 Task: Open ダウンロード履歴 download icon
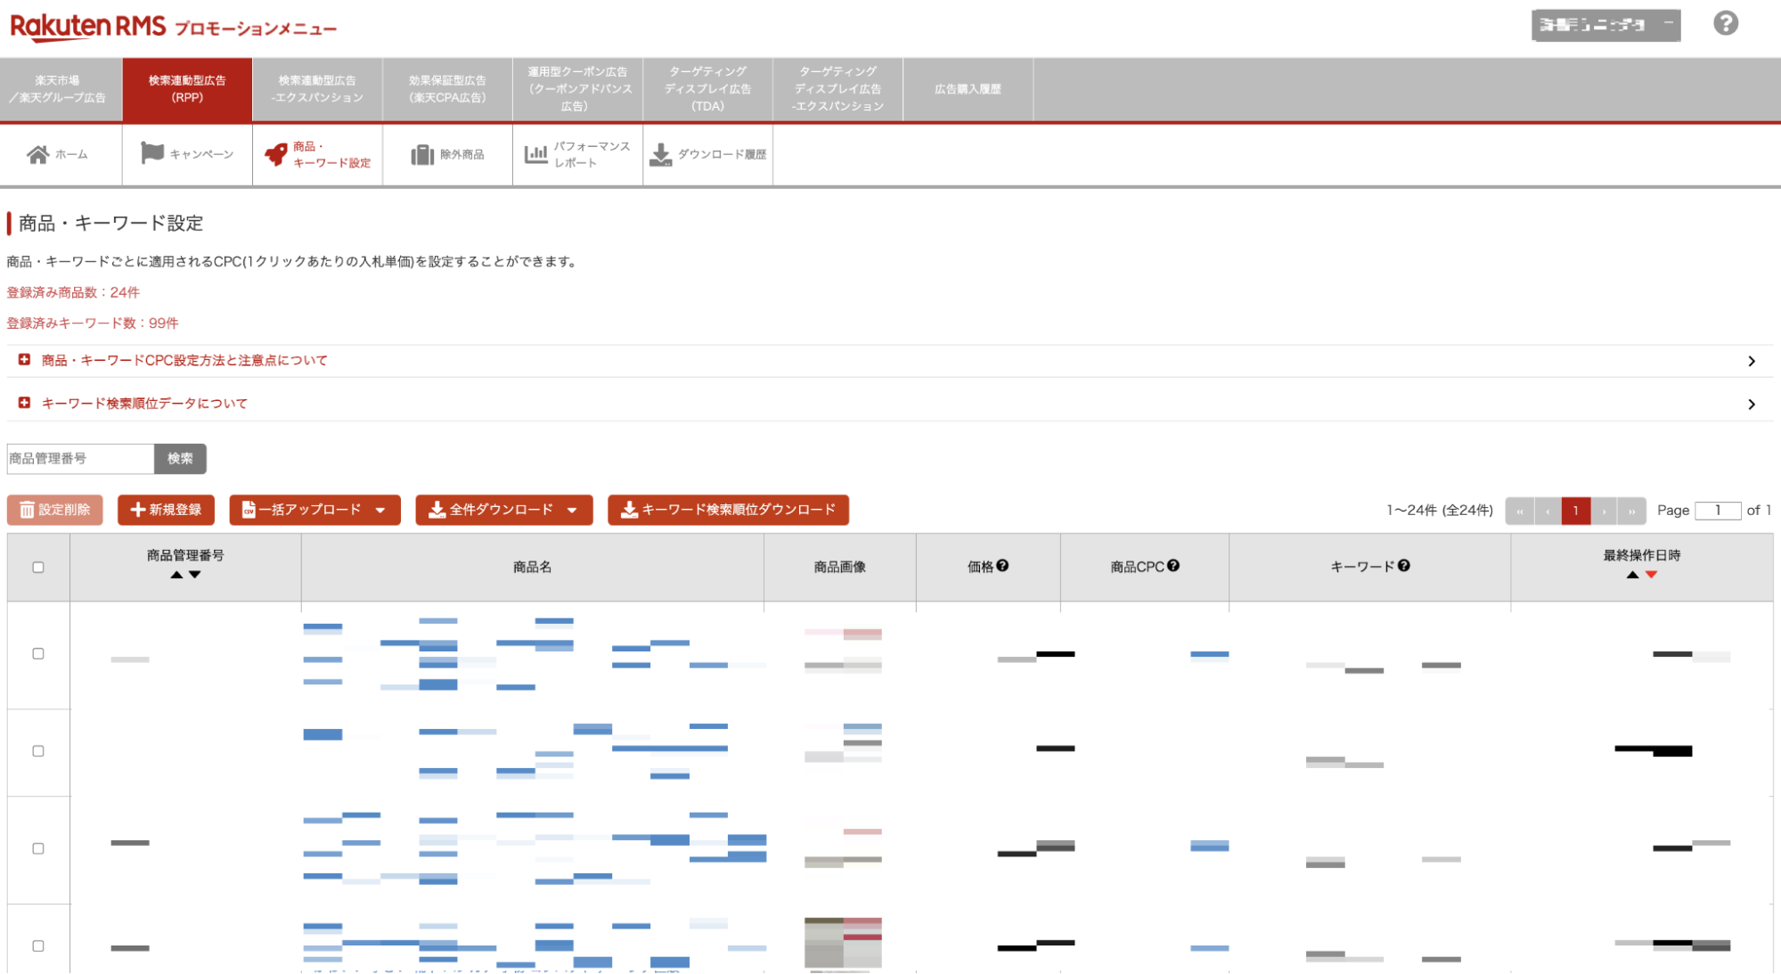pyautogui.click(x=660, y=154)
